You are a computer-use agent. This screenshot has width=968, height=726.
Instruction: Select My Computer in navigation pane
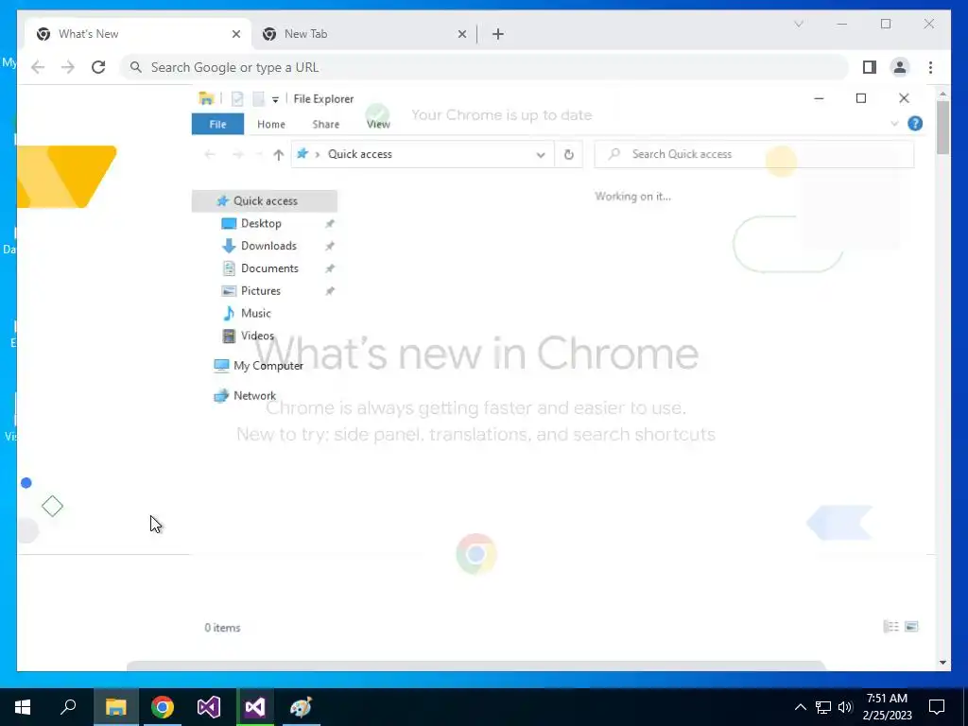pos(268,366)
